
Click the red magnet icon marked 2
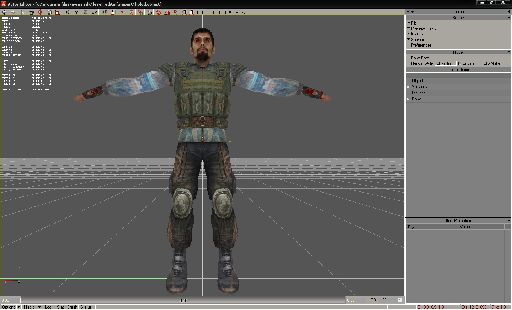pyautogui.click(x=176, y=12)
